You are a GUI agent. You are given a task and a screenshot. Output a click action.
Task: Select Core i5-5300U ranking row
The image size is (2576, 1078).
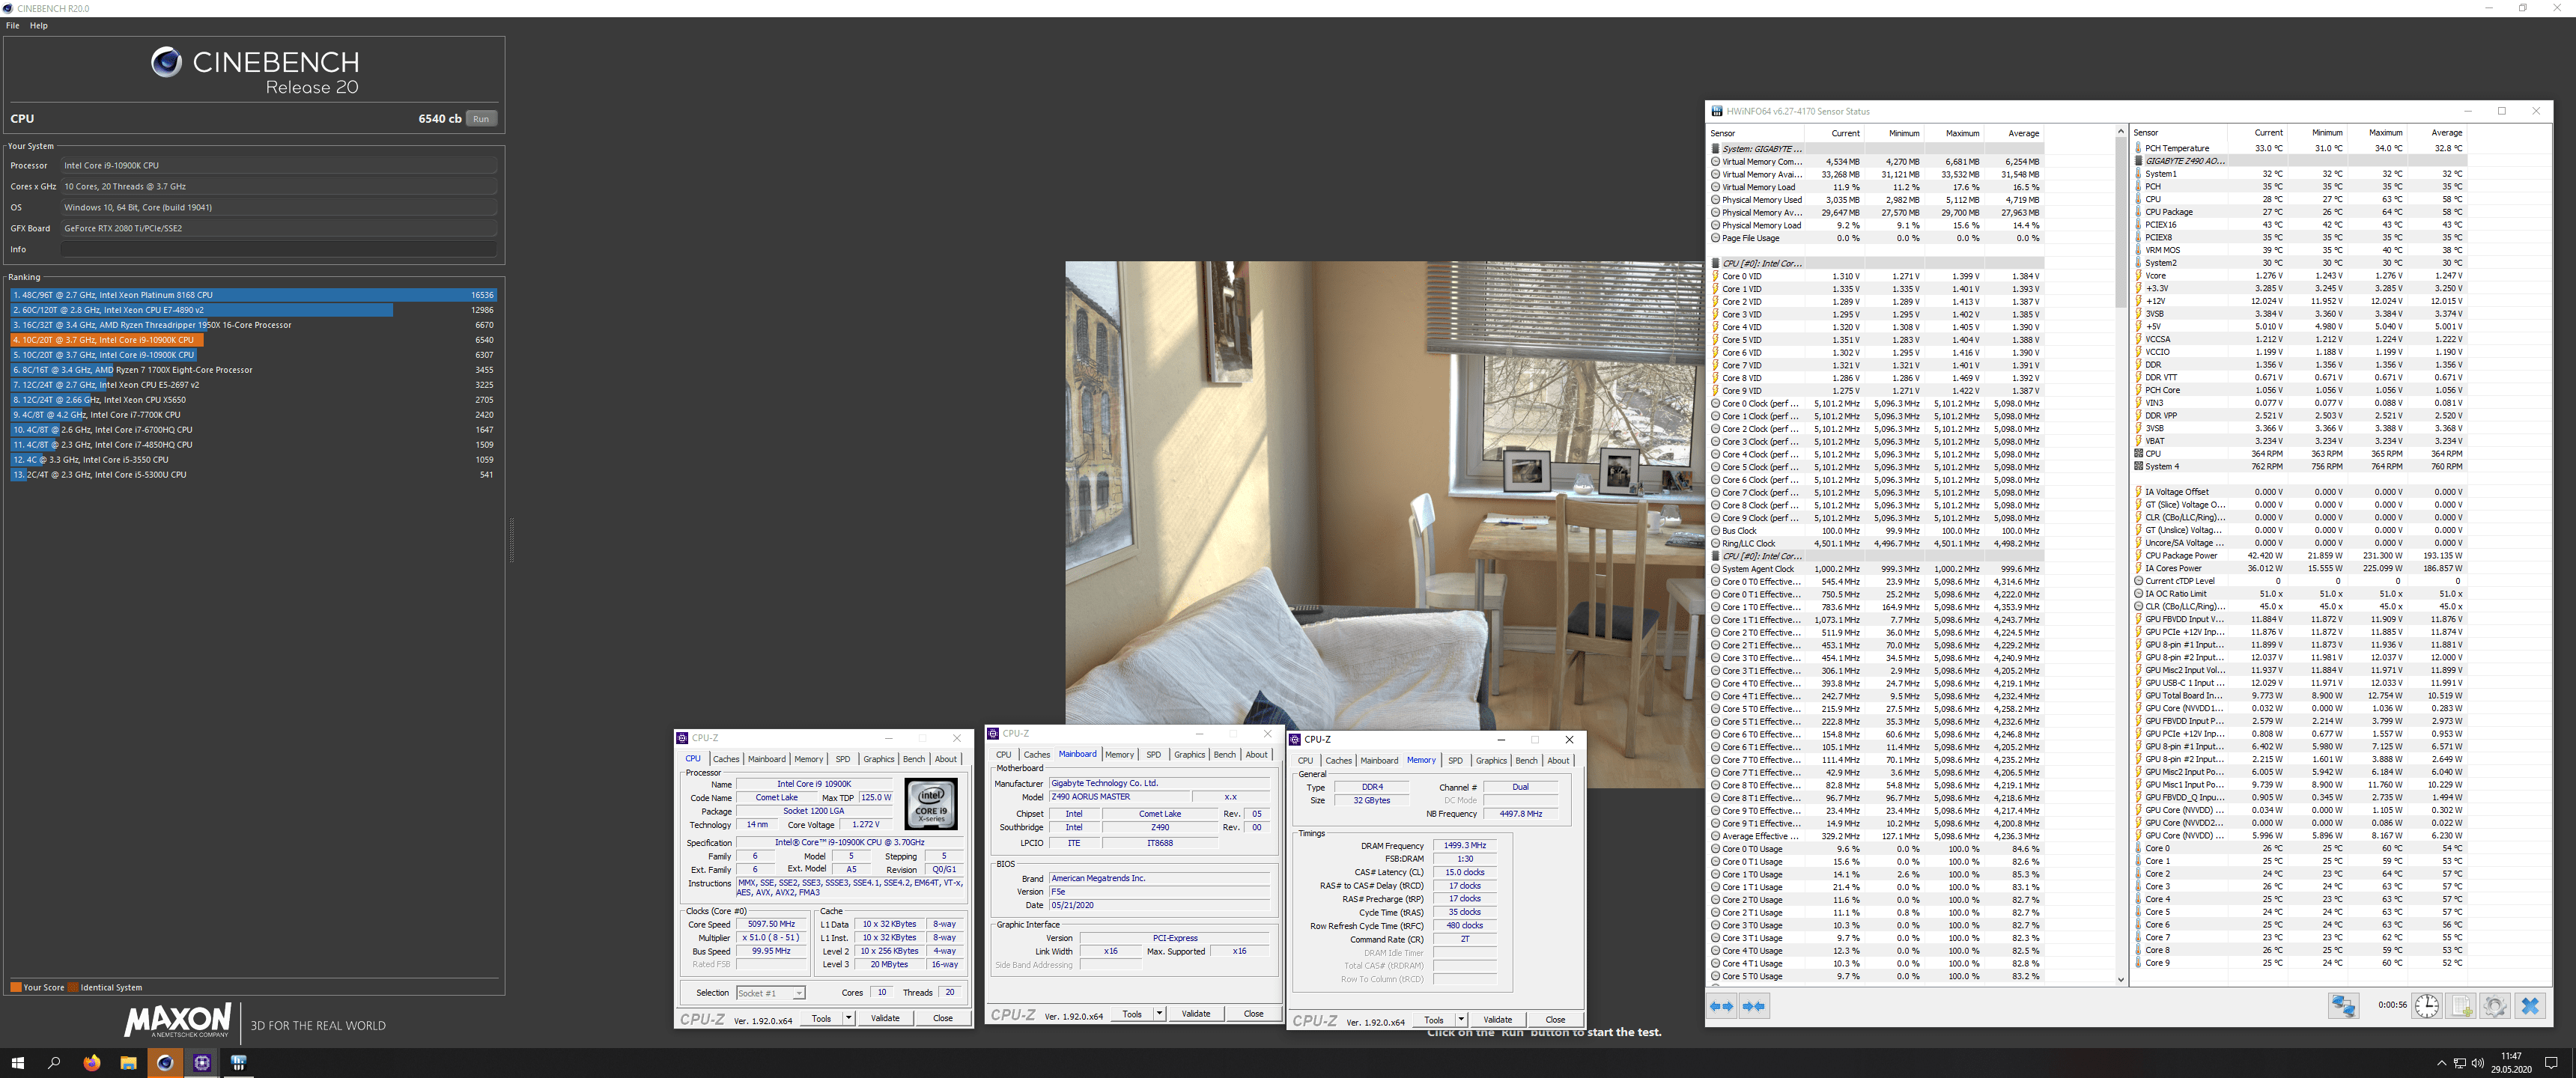point(254,475)
